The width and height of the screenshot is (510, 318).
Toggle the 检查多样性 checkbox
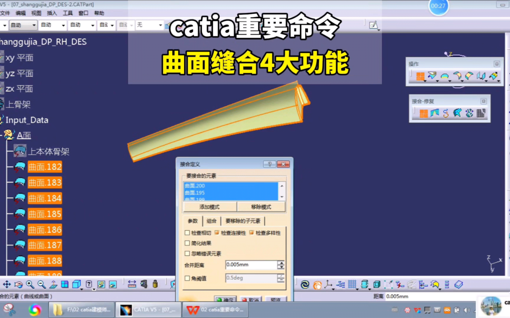click(251, 233)
